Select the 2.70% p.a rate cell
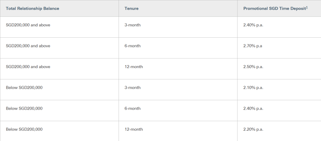 click(x=253, y=46)
